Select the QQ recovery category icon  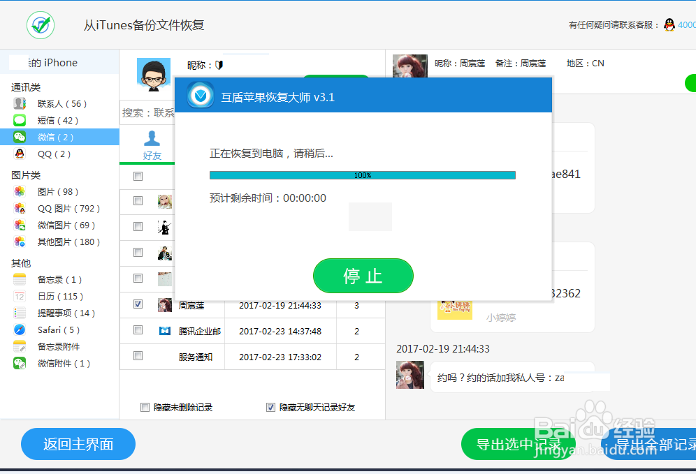[x=19, y=154]
